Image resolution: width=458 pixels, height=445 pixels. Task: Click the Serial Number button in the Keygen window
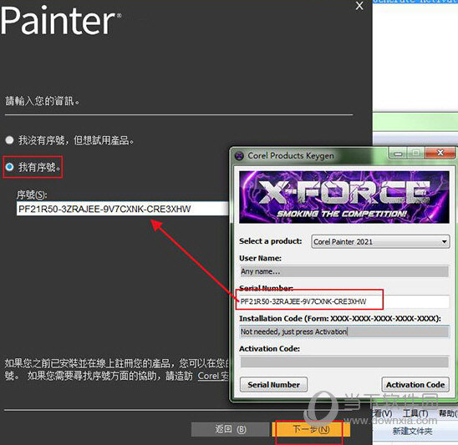pyautogui.click(x=273, y=385)
